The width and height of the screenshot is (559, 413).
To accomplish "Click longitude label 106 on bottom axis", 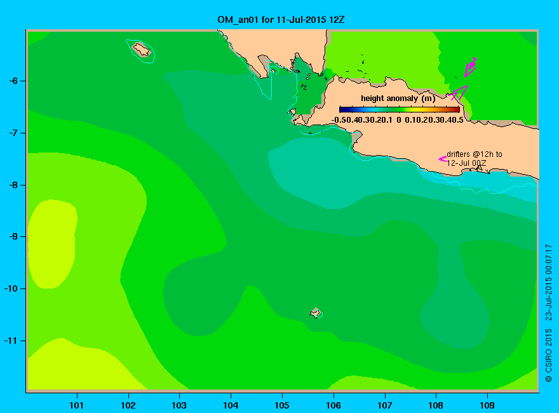I will coord(333,405).
